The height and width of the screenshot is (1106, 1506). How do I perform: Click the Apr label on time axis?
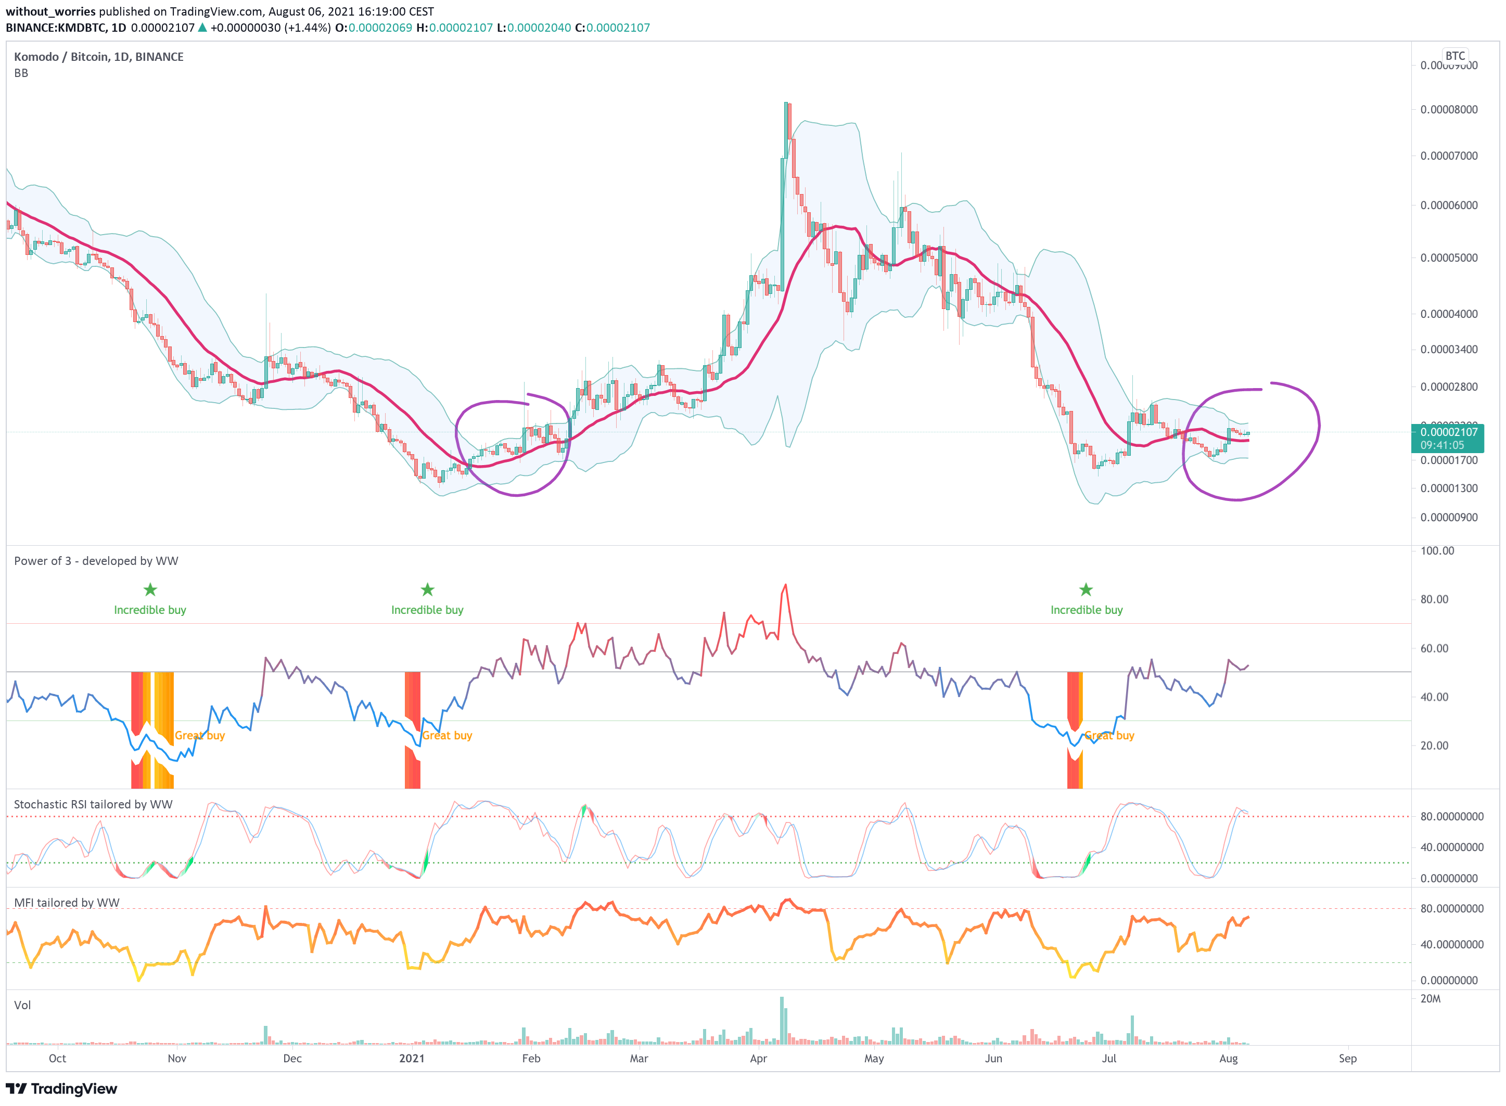pos(758,1059)
